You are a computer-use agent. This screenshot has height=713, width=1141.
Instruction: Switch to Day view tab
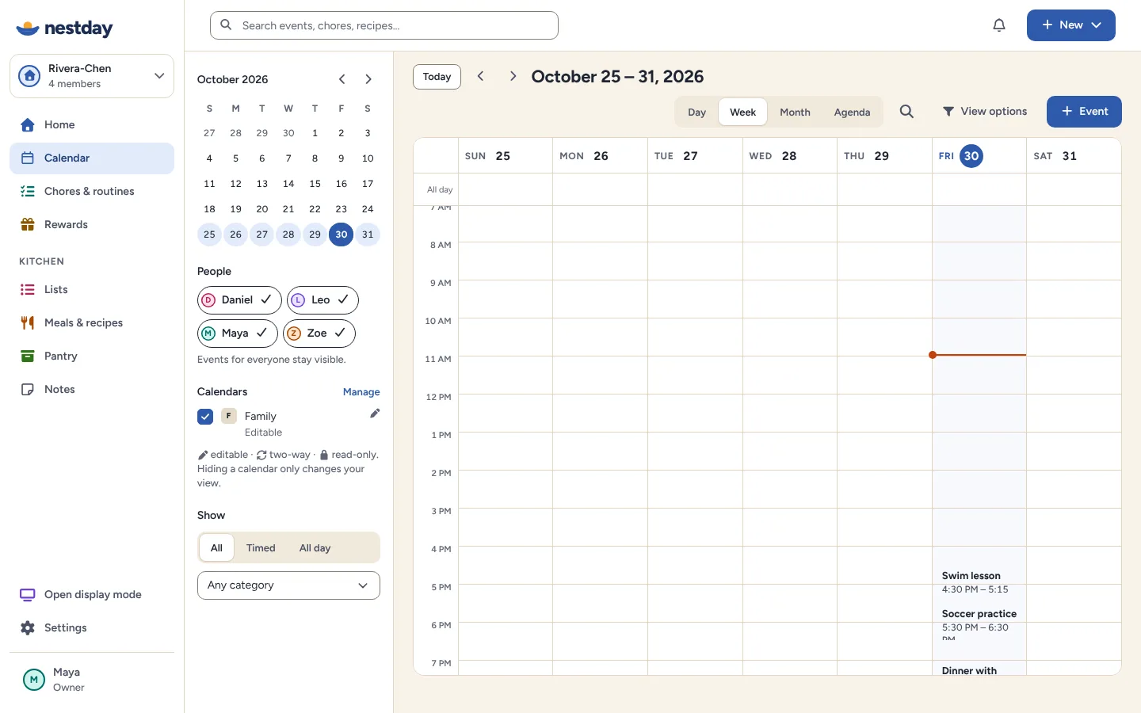point(697,112)
